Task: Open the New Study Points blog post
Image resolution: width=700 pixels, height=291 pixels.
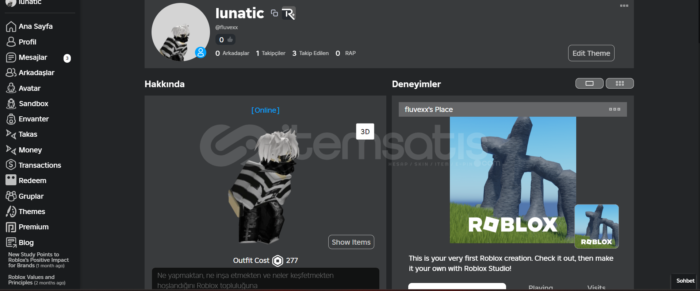Action: 38,260
